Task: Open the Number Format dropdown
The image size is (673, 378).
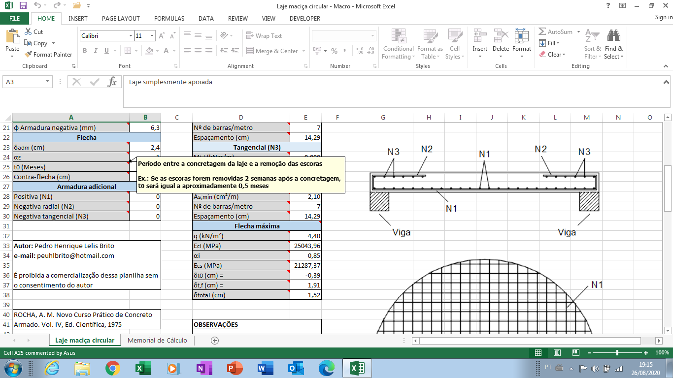Action: [x=372, y=36]
